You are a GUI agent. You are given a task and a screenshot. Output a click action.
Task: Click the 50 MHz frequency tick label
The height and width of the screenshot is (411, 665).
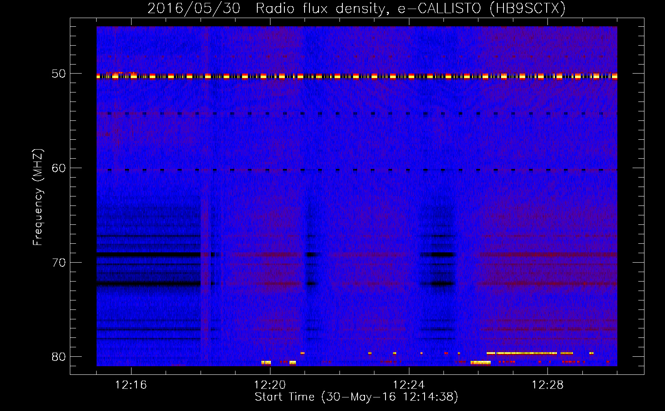58,74
